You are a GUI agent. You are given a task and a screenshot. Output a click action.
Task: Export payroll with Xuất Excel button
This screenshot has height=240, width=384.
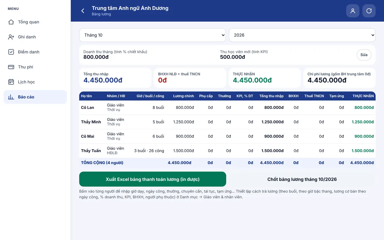point(153,179)
